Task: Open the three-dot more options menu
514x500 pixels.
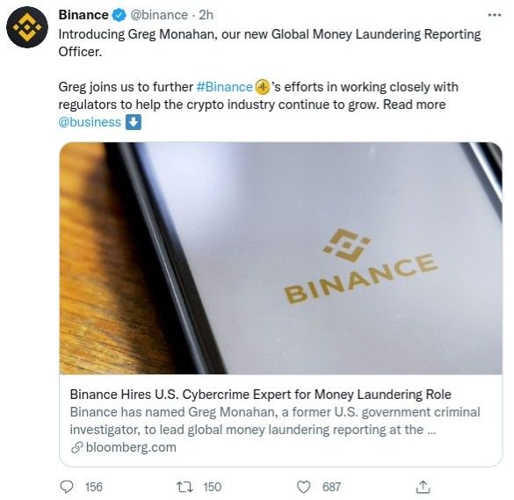Action: point(495,15)
